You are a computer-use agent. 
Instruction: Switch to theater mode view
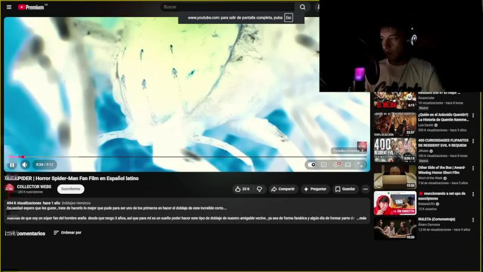point(348,165)
